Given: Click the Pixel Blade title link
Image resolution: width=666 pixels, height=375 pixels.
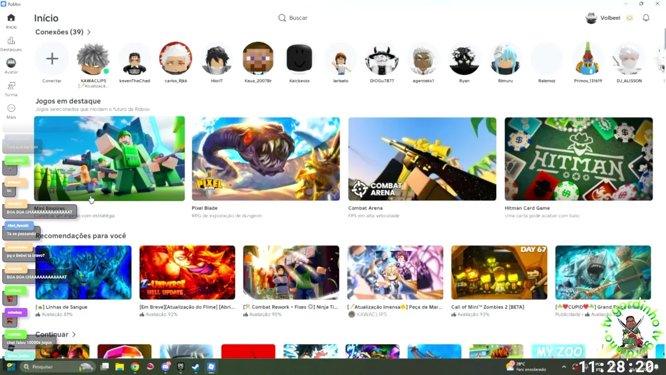Looking at the screenshot, I should (x=204, y=208).
